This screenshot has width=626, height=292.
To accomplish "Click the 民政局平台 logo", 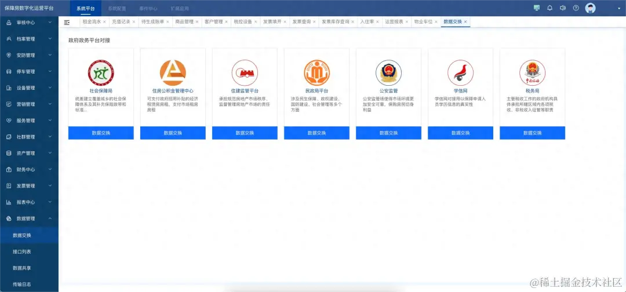I will [x=316, y=72].
